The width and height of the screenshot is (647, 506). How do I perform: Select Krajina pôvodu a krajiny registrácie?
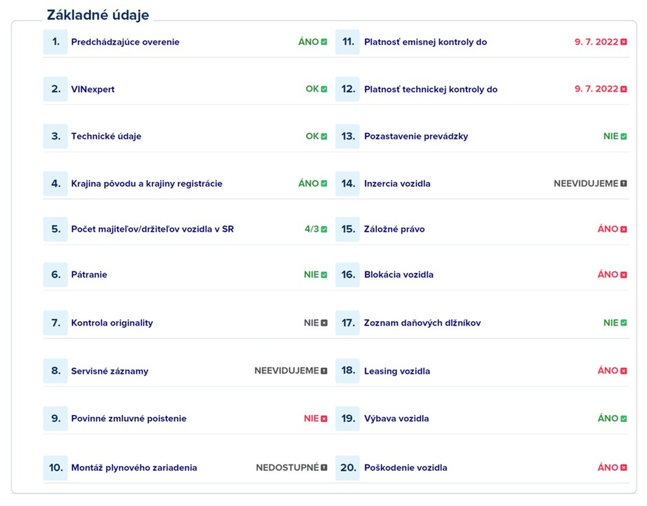pyautogui.click(x=185, y=184)
